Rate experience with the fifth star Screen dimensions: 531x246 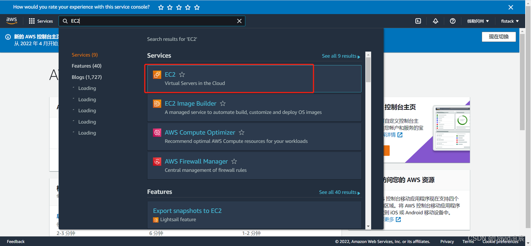click(x=197, y=7)
